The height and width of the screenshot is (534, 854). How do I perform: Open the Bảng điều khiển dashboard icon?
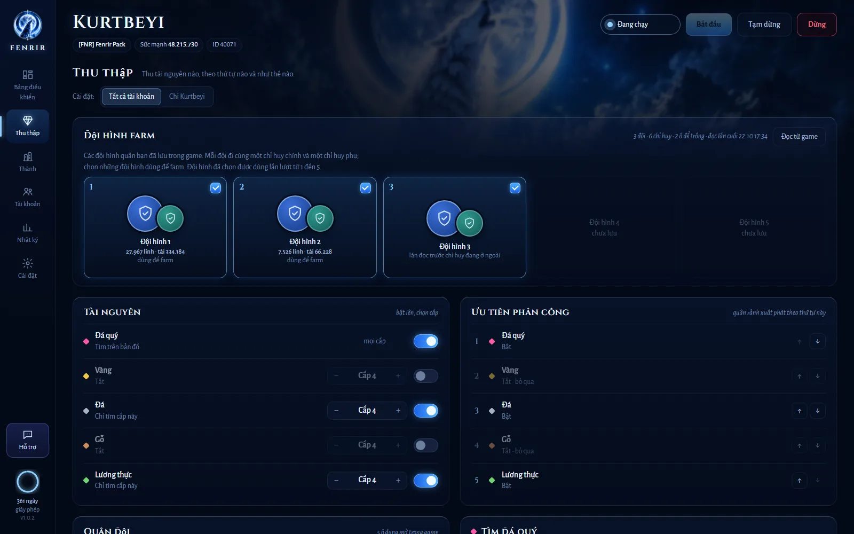tap(28, 75)
